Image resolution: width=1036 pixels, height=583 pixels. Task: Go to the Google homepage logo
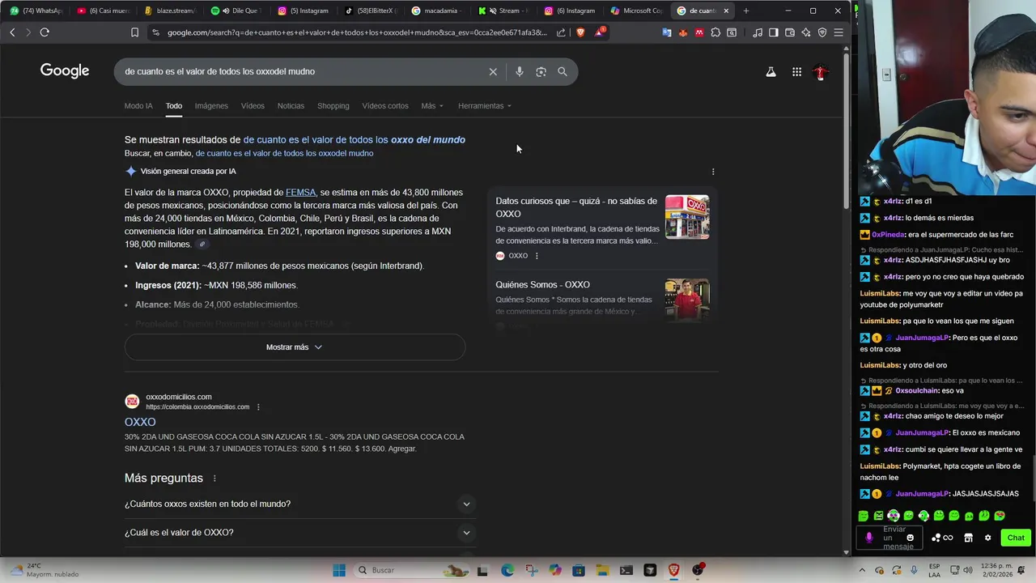65,71
